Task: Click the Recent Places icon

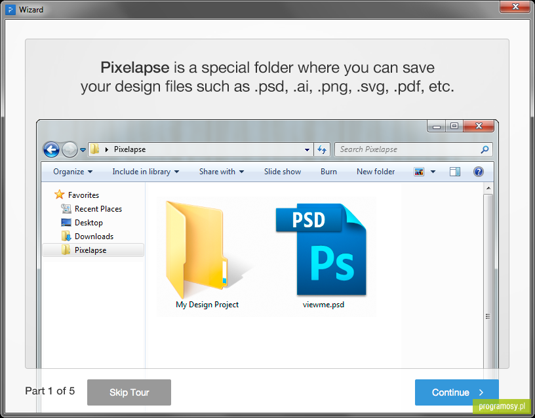Action: click(66, 208)
